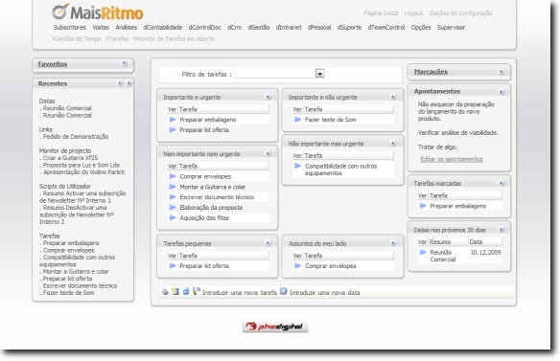
Task: Click the printer icon in bottom toolbar
Action: [x=165, y=292]
